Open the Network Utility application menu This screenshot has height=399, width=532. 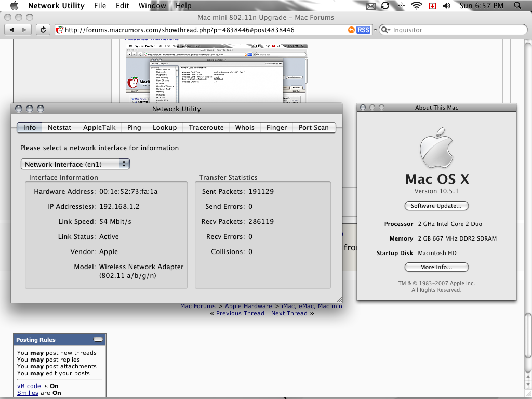point(56,5)
